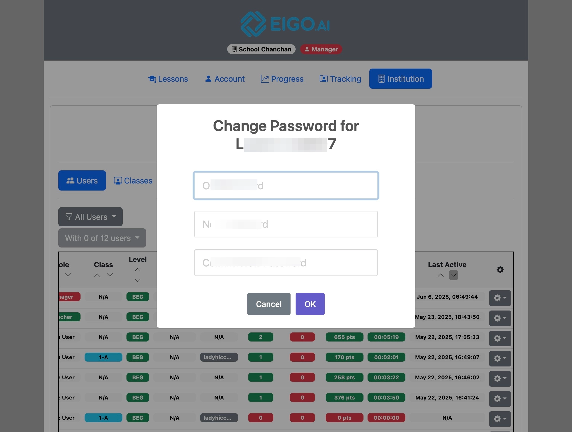Open the Lessons tab
The width and height of the screenshot is (572, 432).
coord(168,79)
